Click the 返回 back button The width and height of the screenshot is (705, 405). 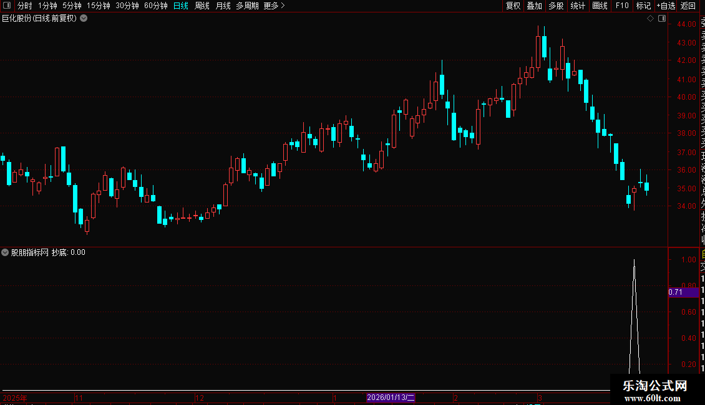pyautogui.click(x=688, y=6)
